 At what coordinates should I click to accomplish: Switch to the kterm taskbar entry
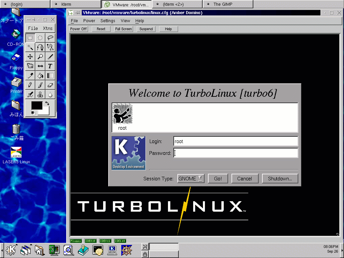click(x=76, y=4)
